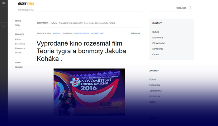This screenshot has height=126, width=218.
Task: Open Konference in Rubriky panel
Action: [158, 49]
